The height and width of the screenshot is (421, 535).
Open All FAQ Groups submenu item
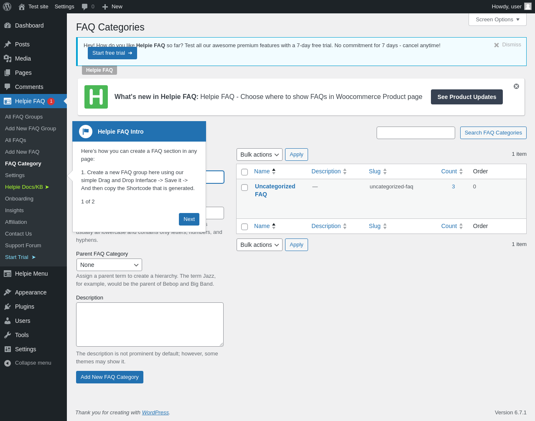(x=24, y=117)
